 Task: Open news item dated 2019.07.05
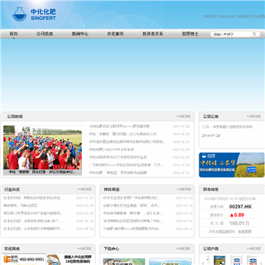click(x=119, y=127)
